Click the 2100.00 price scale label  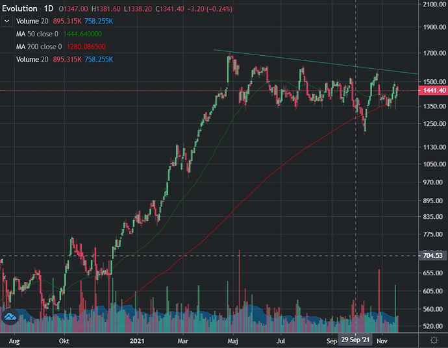pyautogui.click(x=434, y=5)
